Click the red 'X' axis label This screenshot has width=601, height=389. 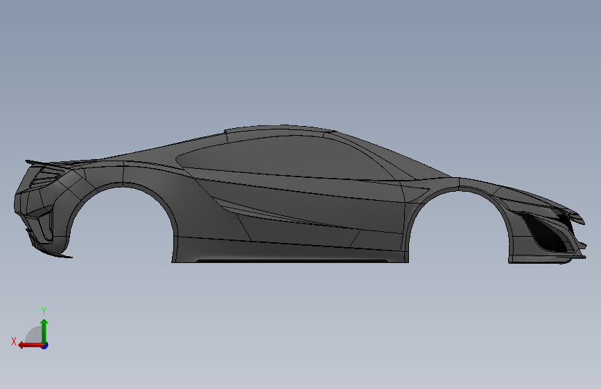(x=14, y=341)
